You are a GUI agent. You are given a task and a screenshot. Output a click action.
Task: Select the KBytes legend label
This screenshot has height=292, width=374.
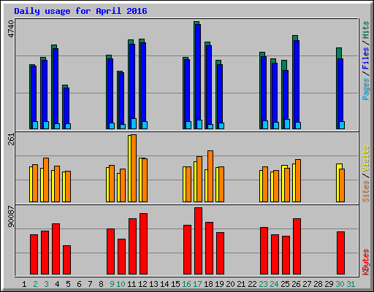click(x=365, y=262)
